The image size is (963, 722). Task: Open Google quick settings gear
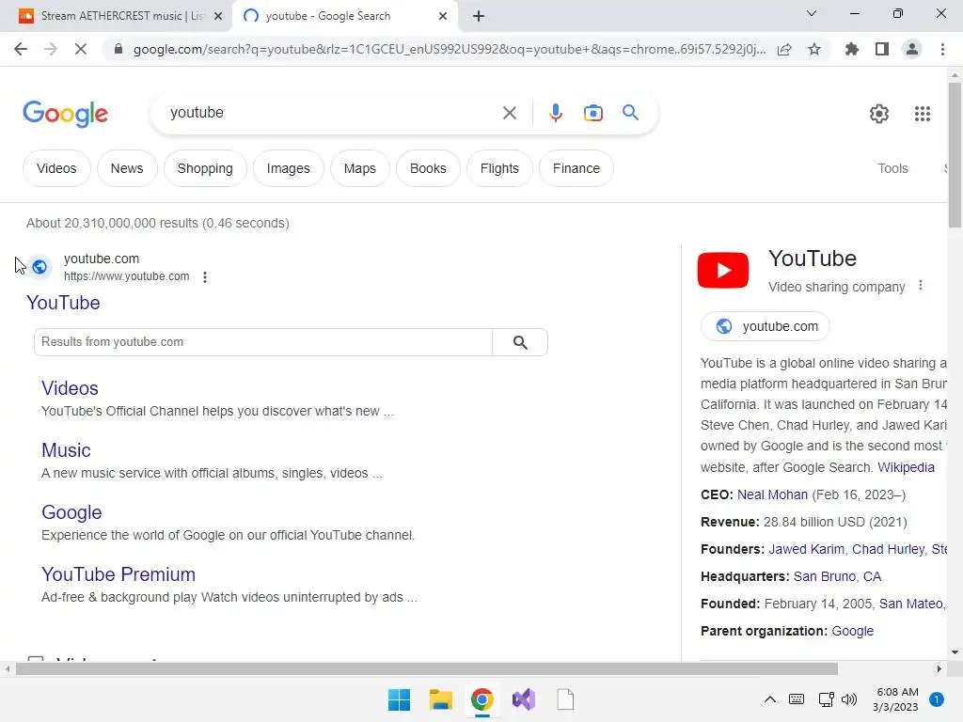(879, 114)
